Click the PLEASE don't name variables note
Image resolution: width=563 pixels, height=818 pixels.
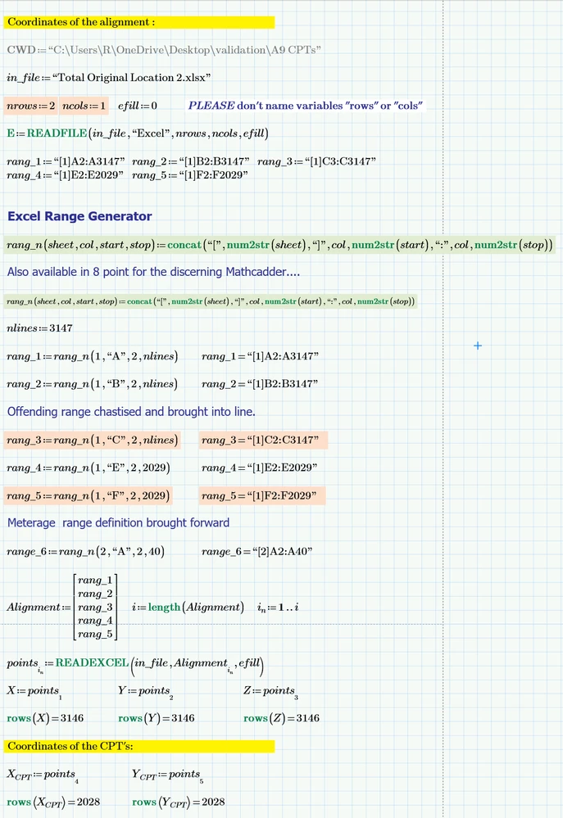tap(306, 106)
